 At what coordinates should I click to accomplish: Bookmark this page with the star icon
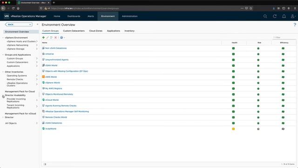click(x=251, y=8)
